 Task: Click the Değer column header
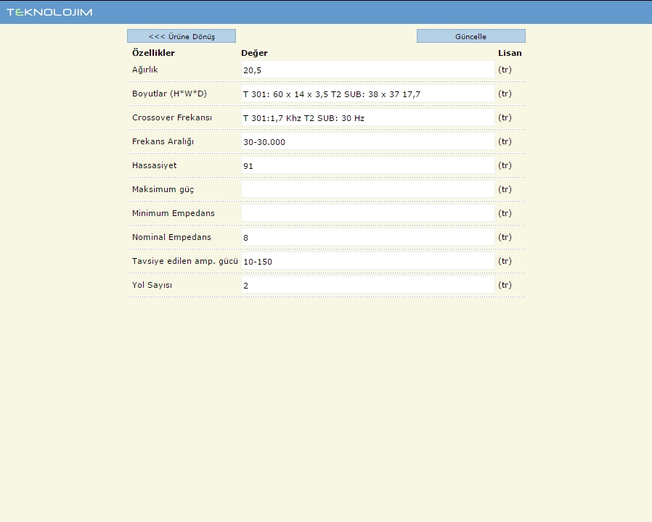pos(254,53)
